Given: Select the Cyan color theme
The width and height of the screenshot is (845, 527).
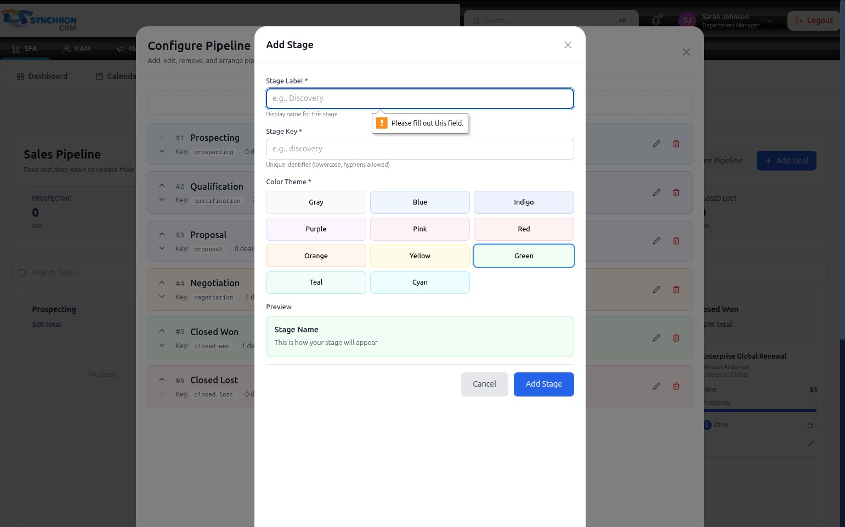Looking at the screenshot, I should (x=420, y=282).
